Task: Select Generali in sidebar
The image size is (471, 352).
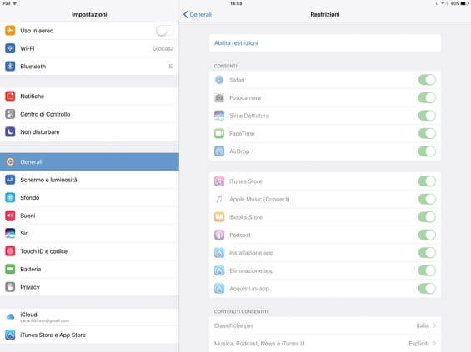Action: tap(89, 162)
